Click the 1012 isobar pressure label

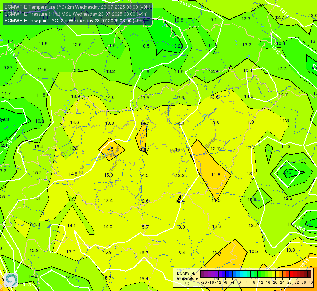point(285,12)
